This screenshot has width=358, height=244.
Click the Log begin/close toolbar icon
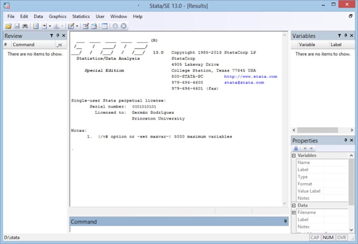click(36, 26)
